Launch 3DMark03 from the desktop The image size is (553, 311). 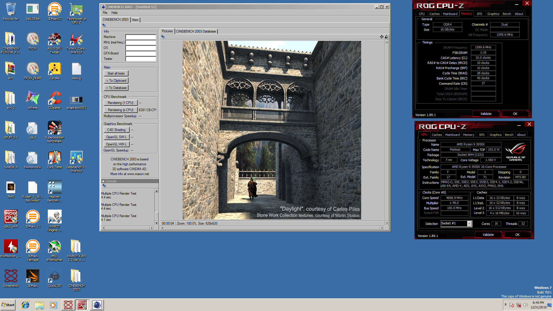54,12
